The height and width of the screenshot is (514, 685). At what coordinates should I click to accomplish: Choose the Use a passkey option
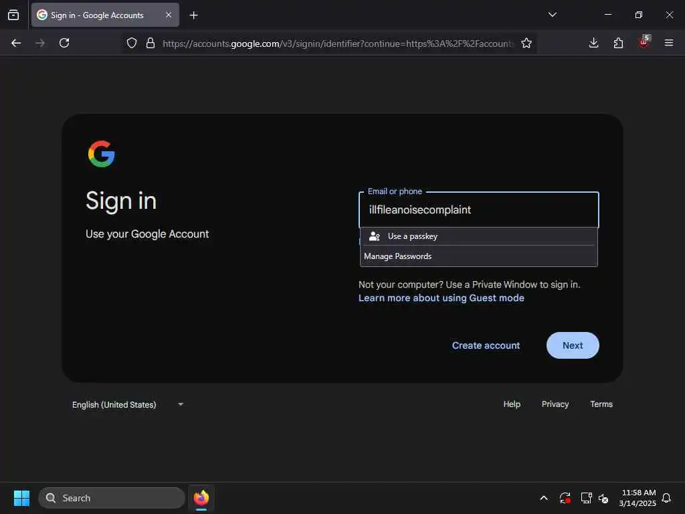479,236
